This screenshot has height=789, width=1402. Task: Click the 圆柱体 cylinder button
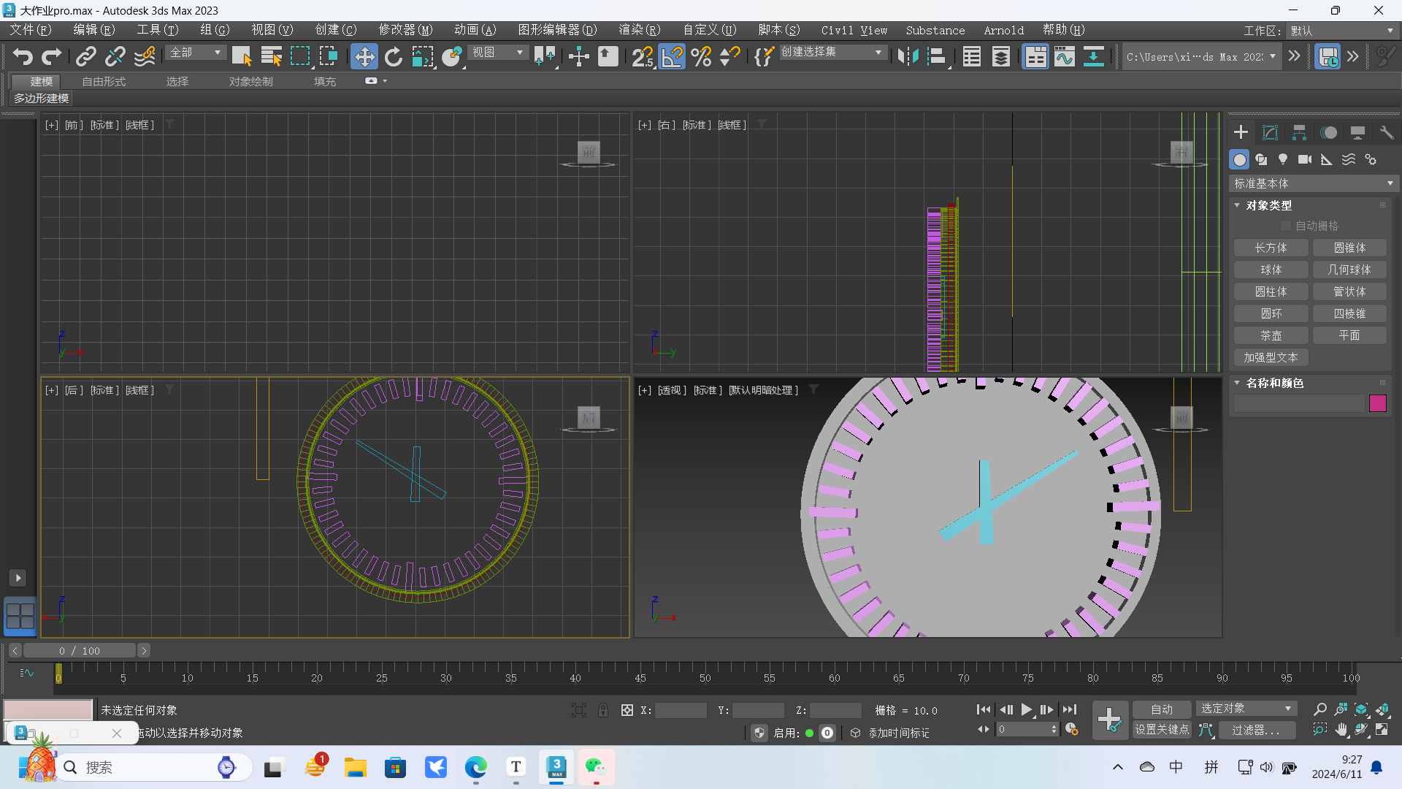point(1271,291)
